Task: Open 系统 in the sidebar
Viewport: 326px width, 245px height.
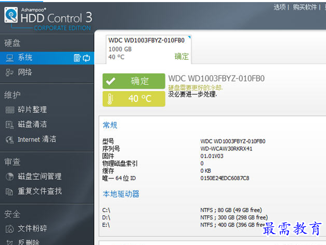Action: point(47,58)
